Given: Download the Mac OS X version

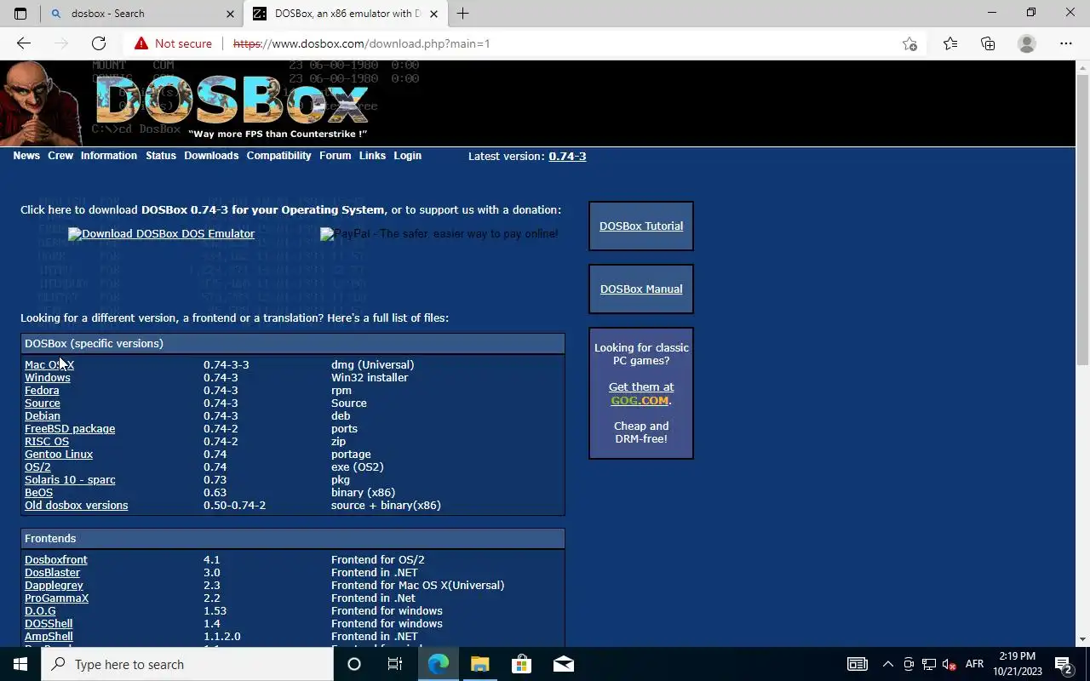Looking at the screenshot, I should 49,365.
